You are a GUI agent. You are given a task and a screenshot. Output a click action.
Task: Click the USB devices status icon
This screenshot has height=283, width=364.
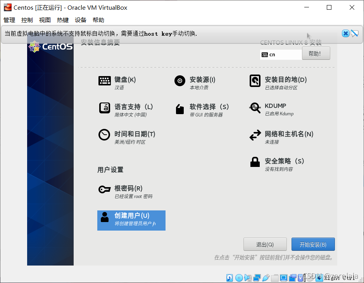coord(266,278)
